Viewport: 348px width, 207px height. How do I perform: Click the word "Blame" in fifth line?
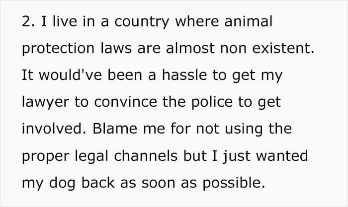[x=115, y=129]
